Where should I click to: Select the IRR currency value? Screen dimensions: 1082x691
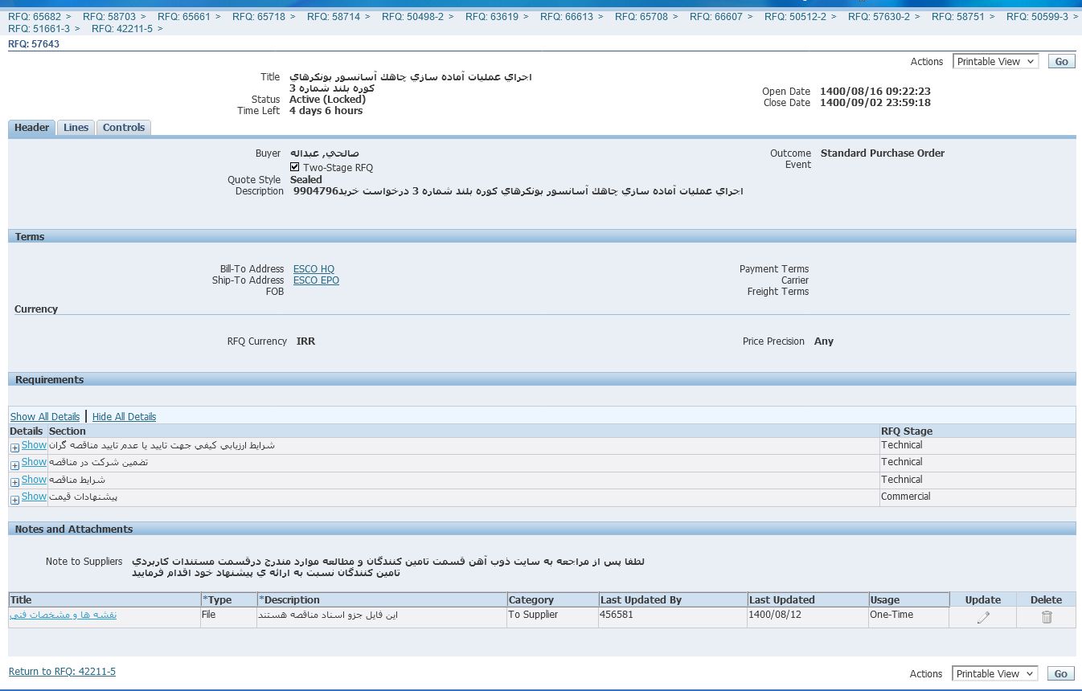coord(306,341)
